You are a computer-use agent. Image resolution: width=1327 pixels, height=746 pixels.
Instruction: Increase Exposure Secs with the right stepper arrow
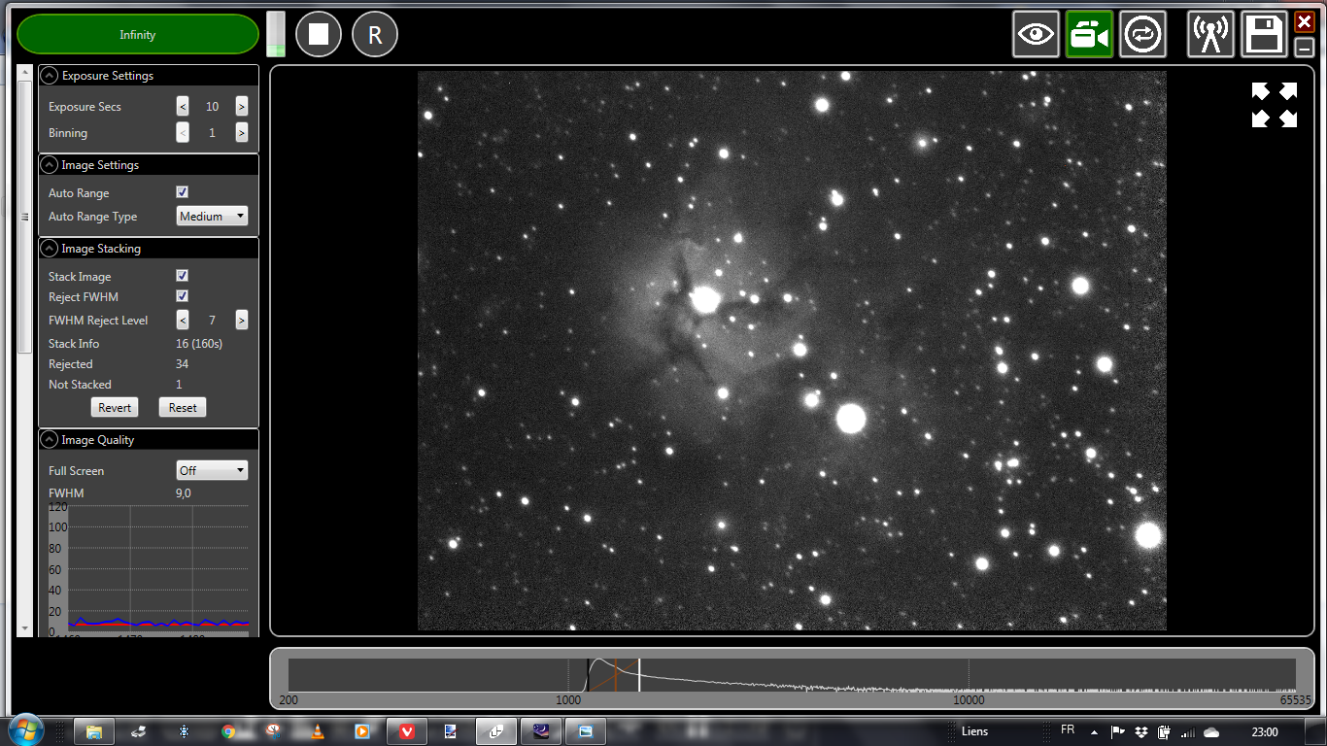(x=241, y=106)
